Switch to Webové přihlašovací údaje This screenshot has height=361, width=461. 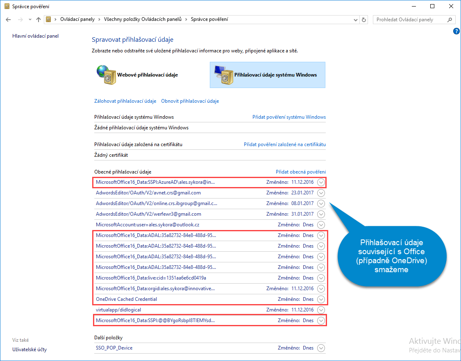[148, 75]
